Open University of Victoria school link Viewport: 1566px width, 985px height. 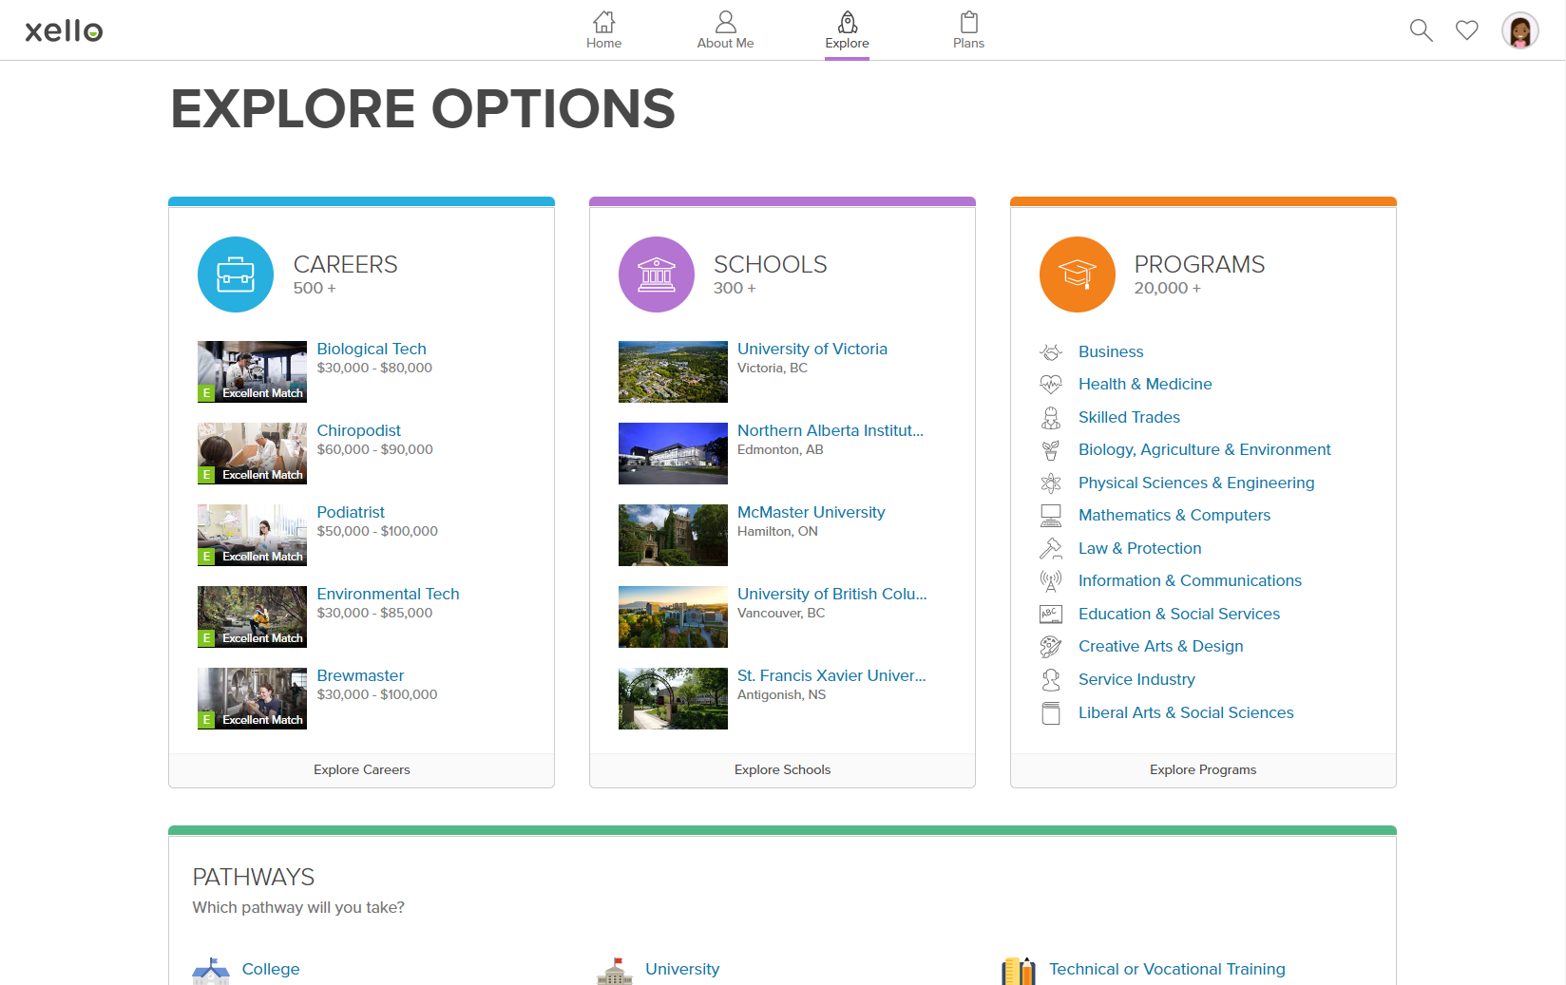coord(812,349)
